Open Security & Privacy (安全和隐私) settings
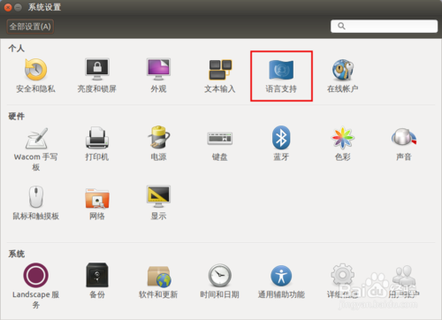 click(x=35, y=75)
